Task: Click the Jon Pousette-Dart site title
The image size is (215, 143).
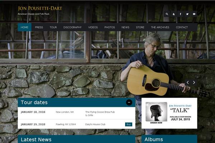Action: pos(40,8)
